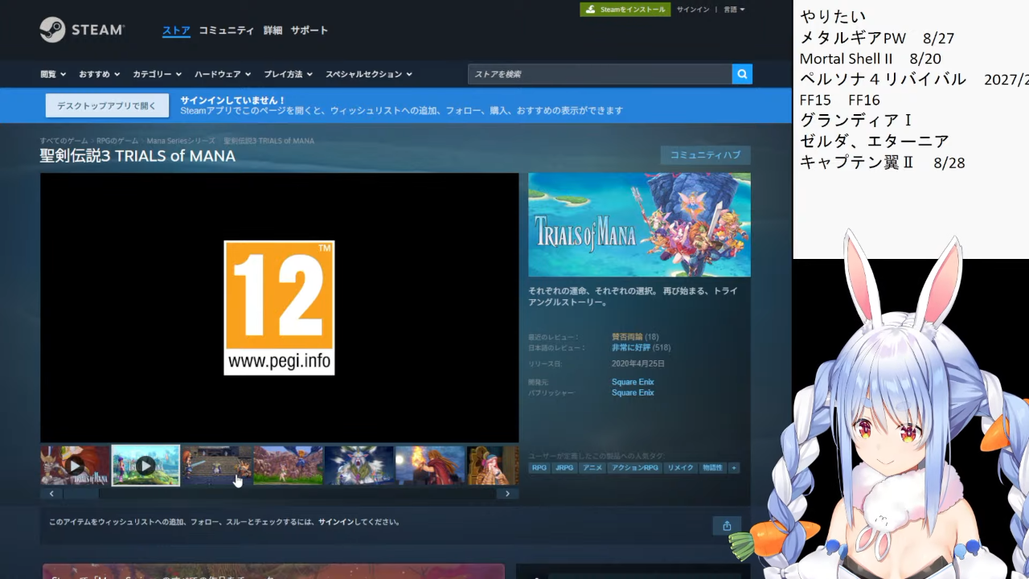Select the grassy field screenshot thumbnail
Image resolution: width=1029 pixels, height=579 pixels.
click(x=288, y=466)
